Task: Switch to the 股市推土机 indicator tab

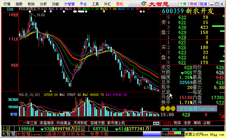Action: [x=116, y=123]
